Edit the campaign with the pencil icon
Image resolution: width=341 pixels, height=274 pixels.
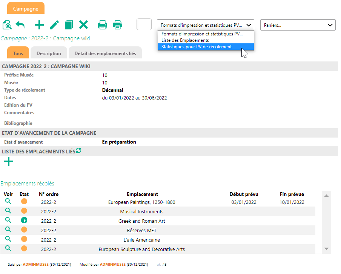pyautogui.click(x=54, y=25)
